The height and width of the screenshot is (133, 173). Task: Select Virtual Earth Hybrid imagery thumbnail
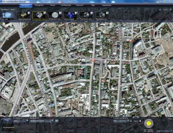[x=39, y=16]
